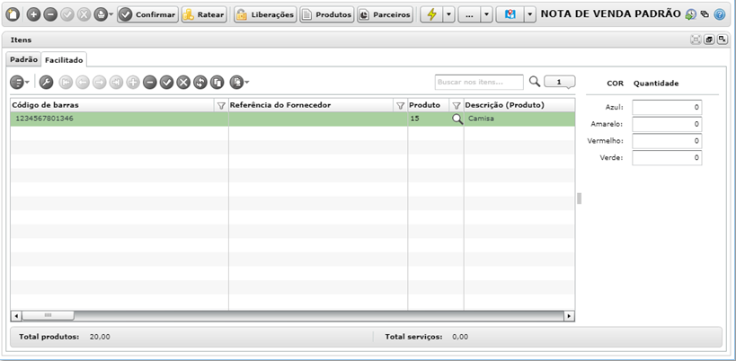
Task: Click the Vermelho quantity field
Action: pos(667,141)
